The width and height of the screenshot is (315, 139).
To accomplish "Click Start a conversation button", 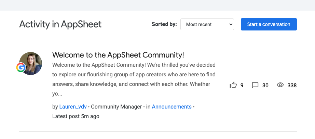I will 269,24.
